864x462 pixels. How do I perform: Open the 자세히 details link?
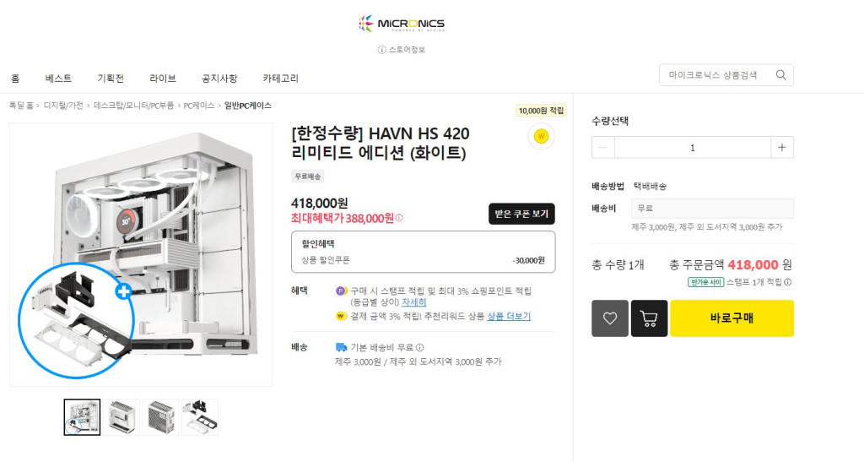(x=413, y=302)
